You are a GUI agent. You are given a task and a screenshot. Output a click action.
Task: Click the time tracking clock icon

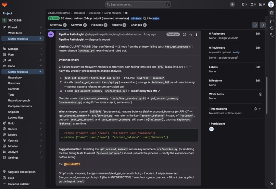[x=255, y=109]
